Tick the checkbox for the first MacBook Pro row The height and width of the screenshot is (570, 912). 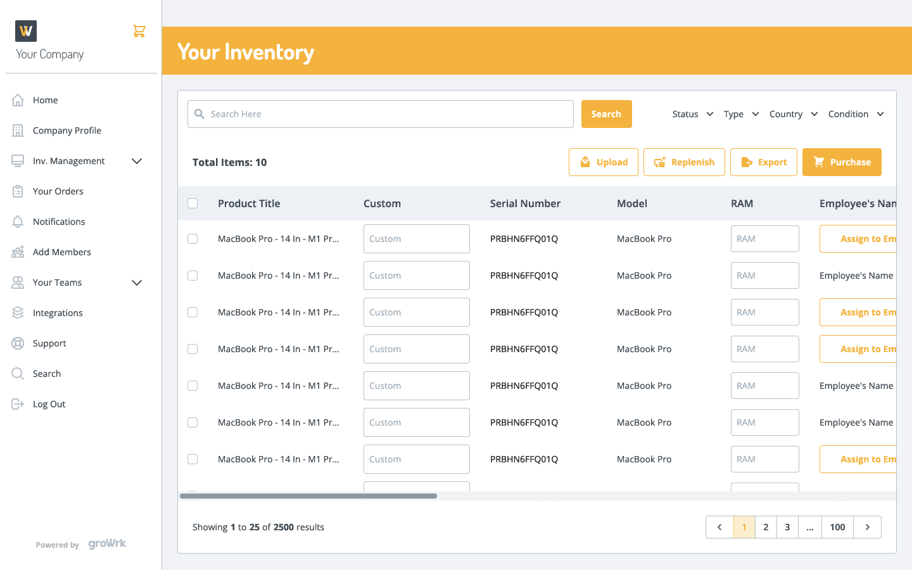[x=193, y=239]
